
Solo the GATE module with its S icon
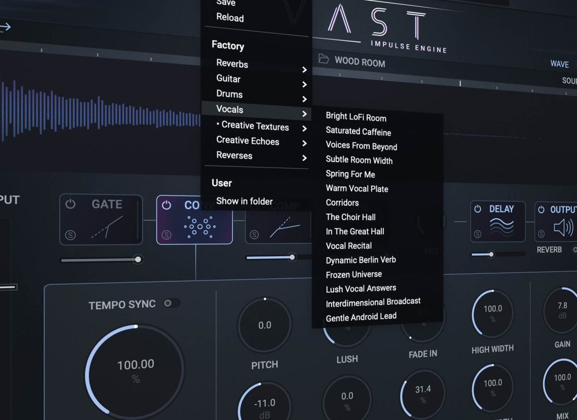tap(70, 235)
